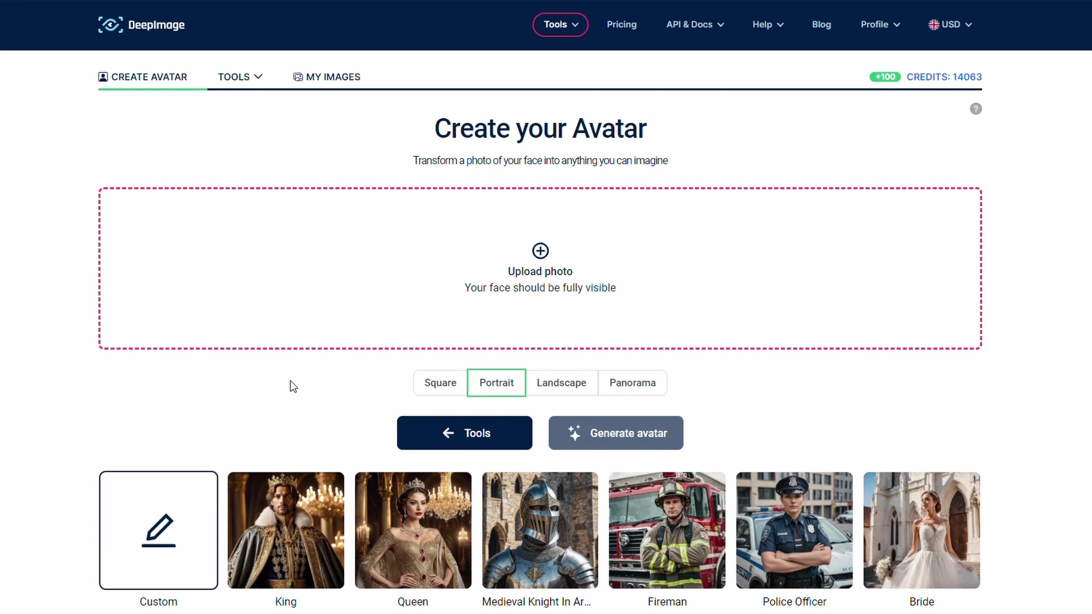Switch to the MY IMAGES tab
Viewport: 1092px width, 614px height.
[x=326, y=77]
